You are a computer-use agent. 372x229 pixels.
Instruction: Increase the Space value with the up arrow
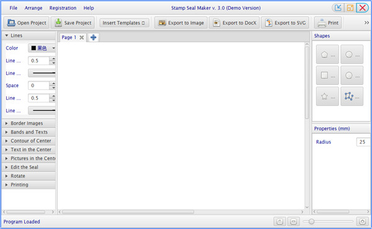pos(53,84)
